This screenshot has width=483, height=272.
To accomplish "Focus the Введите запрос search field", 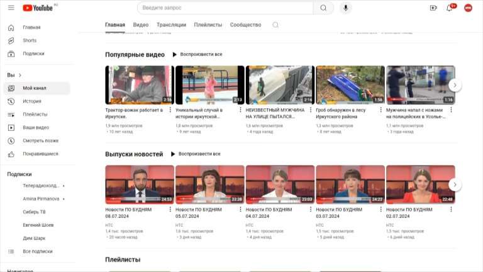I will (x=225, y=8).
